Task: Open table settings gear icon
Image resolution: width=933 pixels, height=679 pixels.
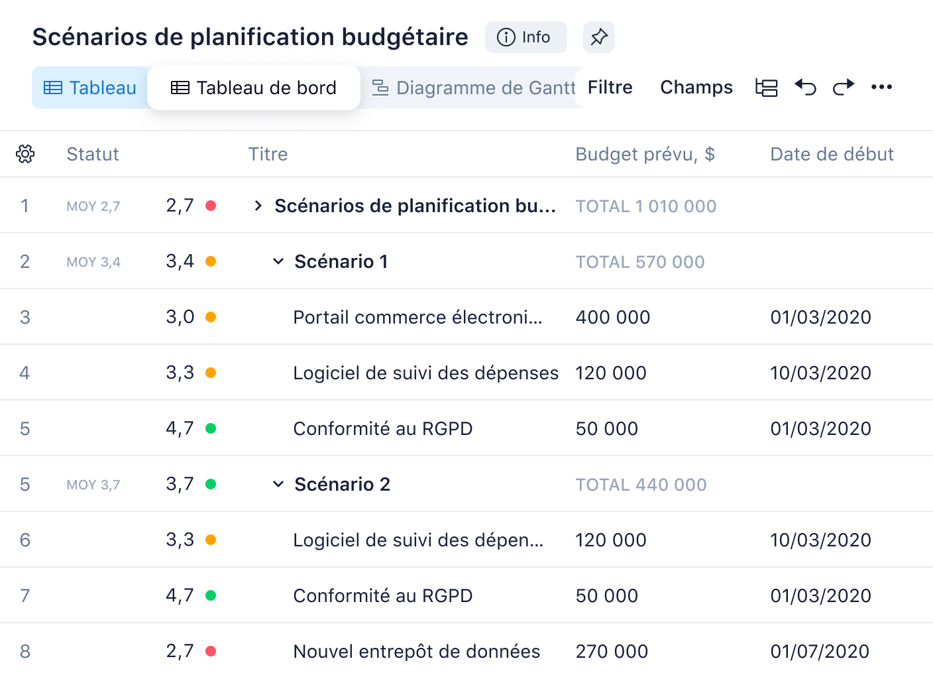Action: (x=25, y=154)
